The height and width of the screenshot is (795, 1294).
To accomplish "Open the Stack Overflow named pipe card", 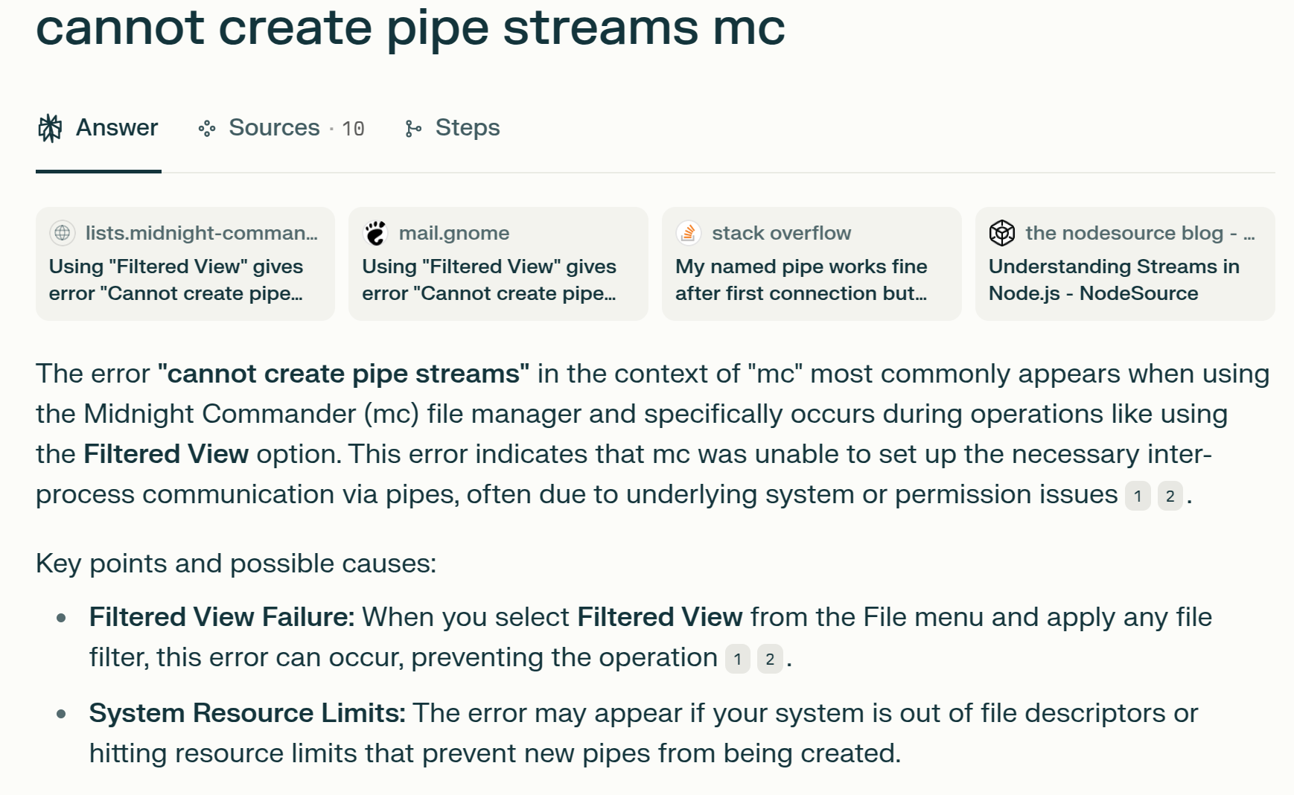I will pyautogui.click(x=812, y=264).
